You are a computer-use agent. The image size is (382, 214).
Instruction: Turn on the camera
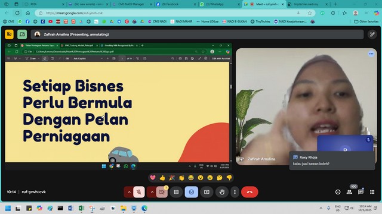pyautogui.click(x=162, y=192)
